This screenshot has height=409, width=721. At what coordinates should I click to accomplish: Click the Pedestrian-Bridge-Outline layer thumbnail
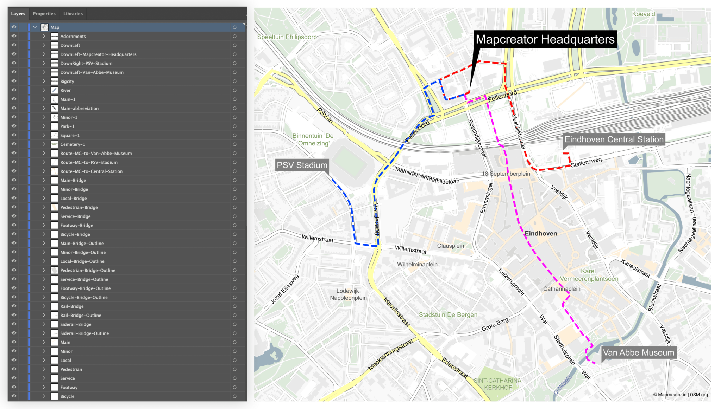tap(54, 270)
